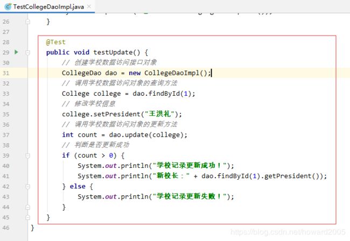The image size is (350, 241).
Task: Click the else keyword on line 42
Action: (x=78, y=186)
